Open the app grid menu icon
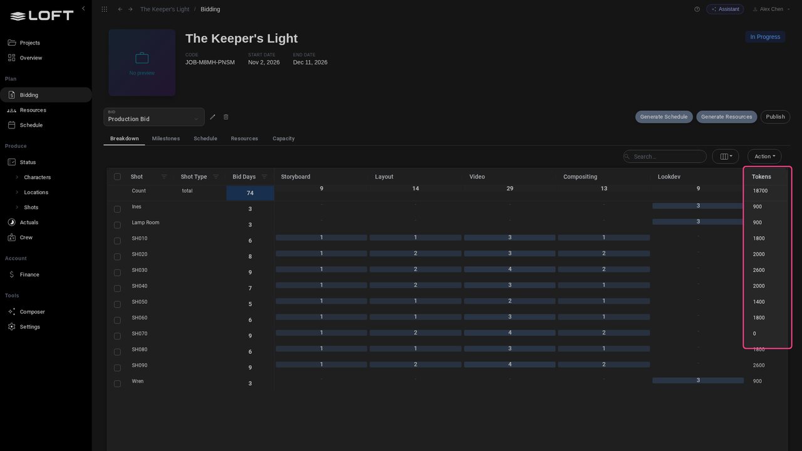 tap(104, 9)
